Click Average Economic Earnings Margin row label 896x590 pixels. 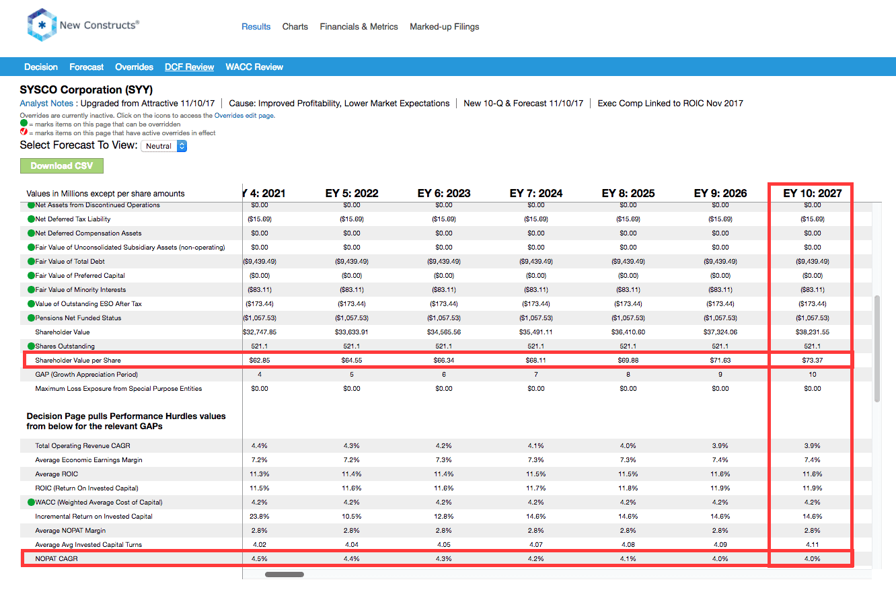point(89,460)
